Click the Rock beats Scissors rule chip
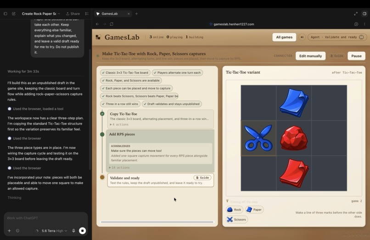 [139, 96]
